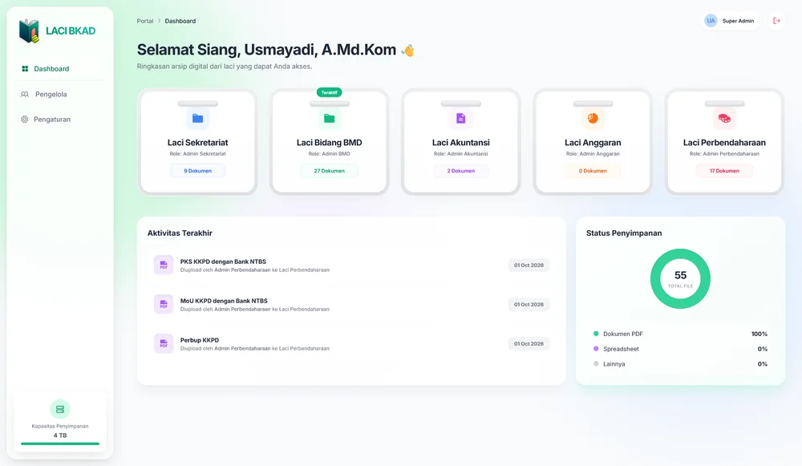Click the 'Perbup KKPD' activity title
This screenshot has height=466, width=802.
200,340
